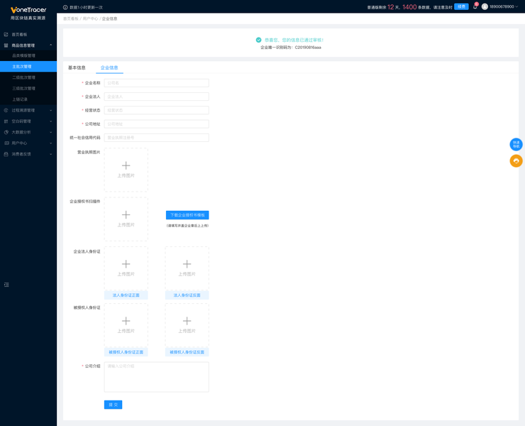Click the plus icon above 法人身份证反面
Image resolution: width=525 pixels, height=426 pixels.
(187, 264)
